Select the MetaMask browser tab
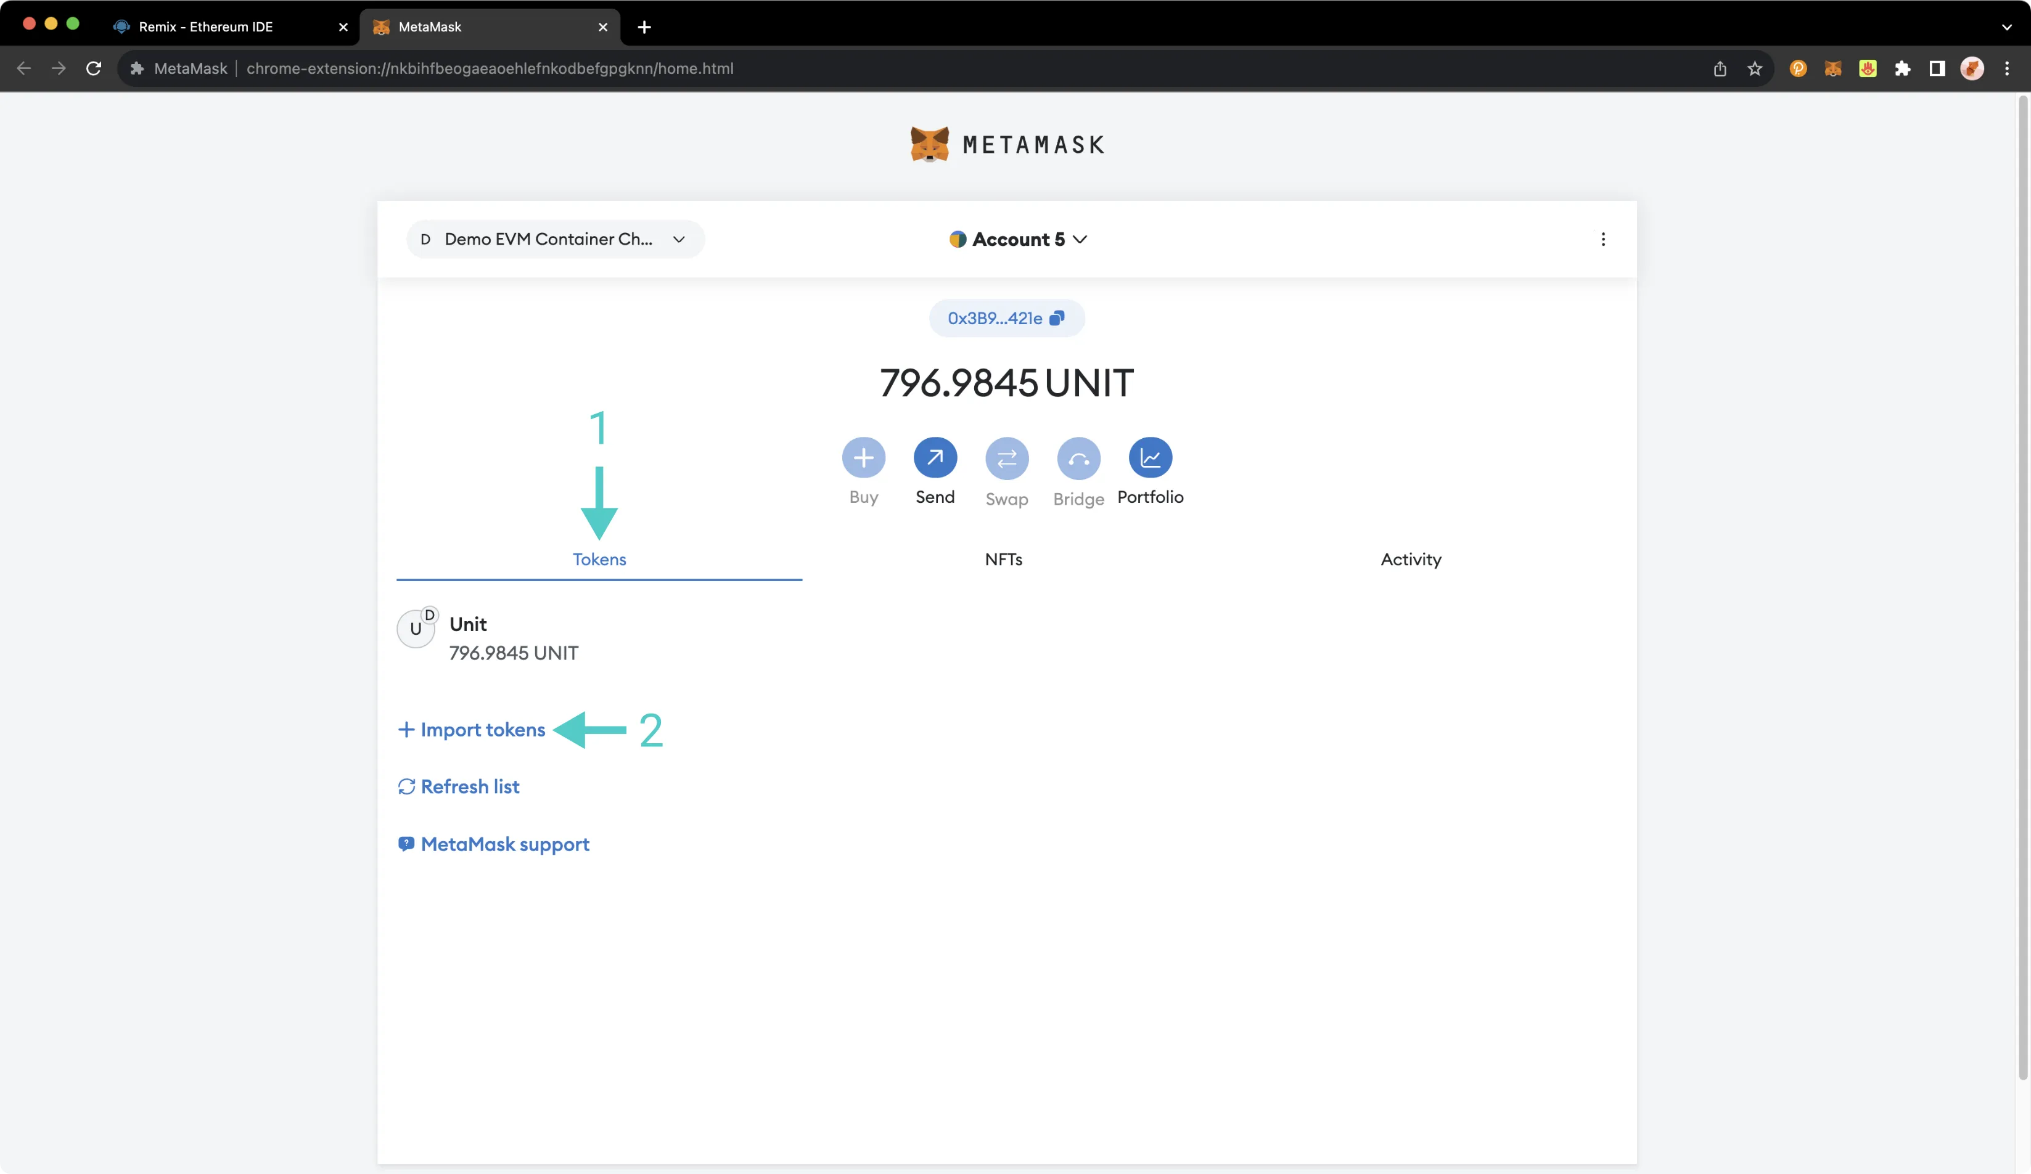This screenshot has height=1174, width=2031. click(x=490, y=26)
